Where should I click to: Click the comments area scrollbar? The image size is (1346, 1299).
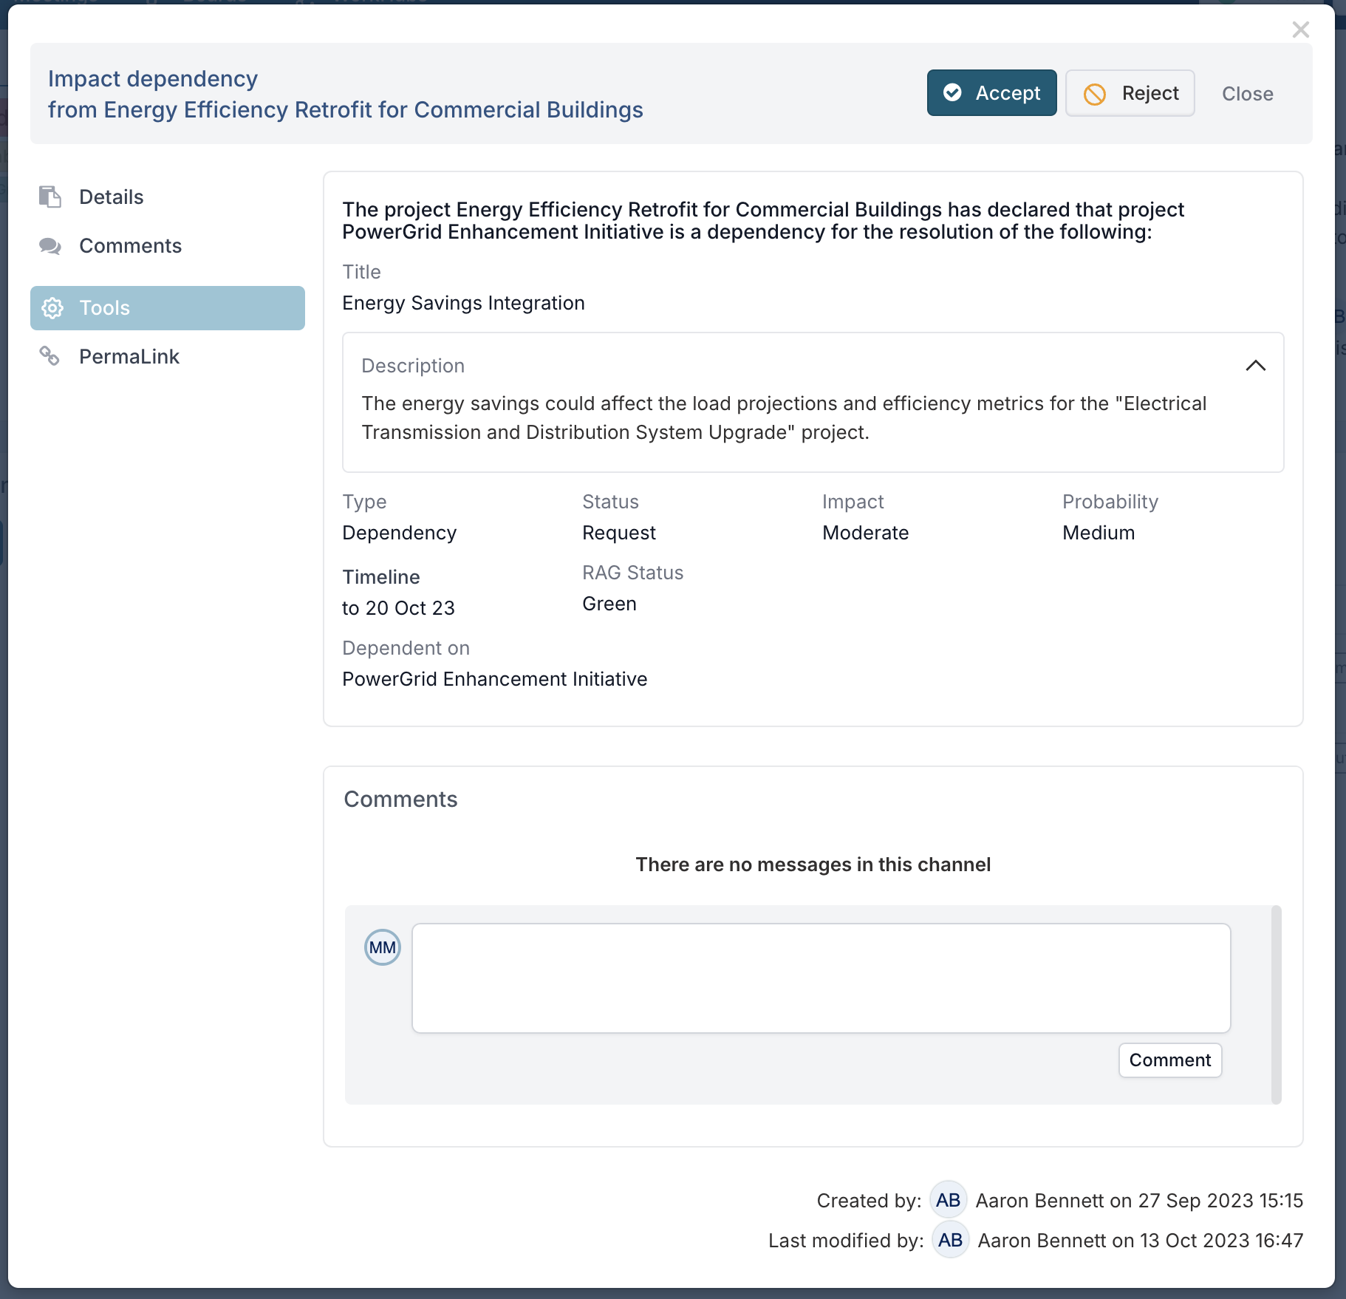point(1276,1005)
